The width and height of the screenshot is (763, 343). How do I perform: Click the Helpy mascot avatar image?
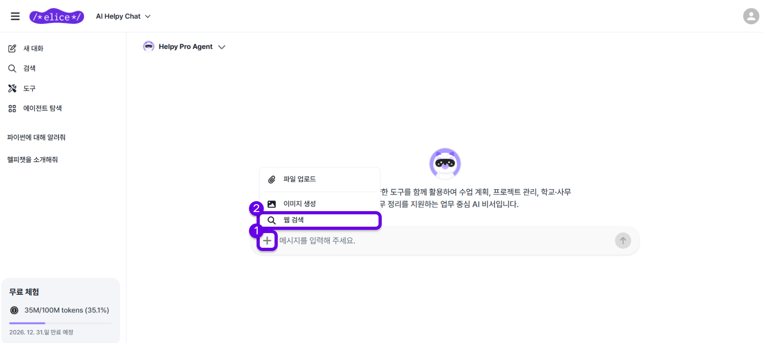445,163
